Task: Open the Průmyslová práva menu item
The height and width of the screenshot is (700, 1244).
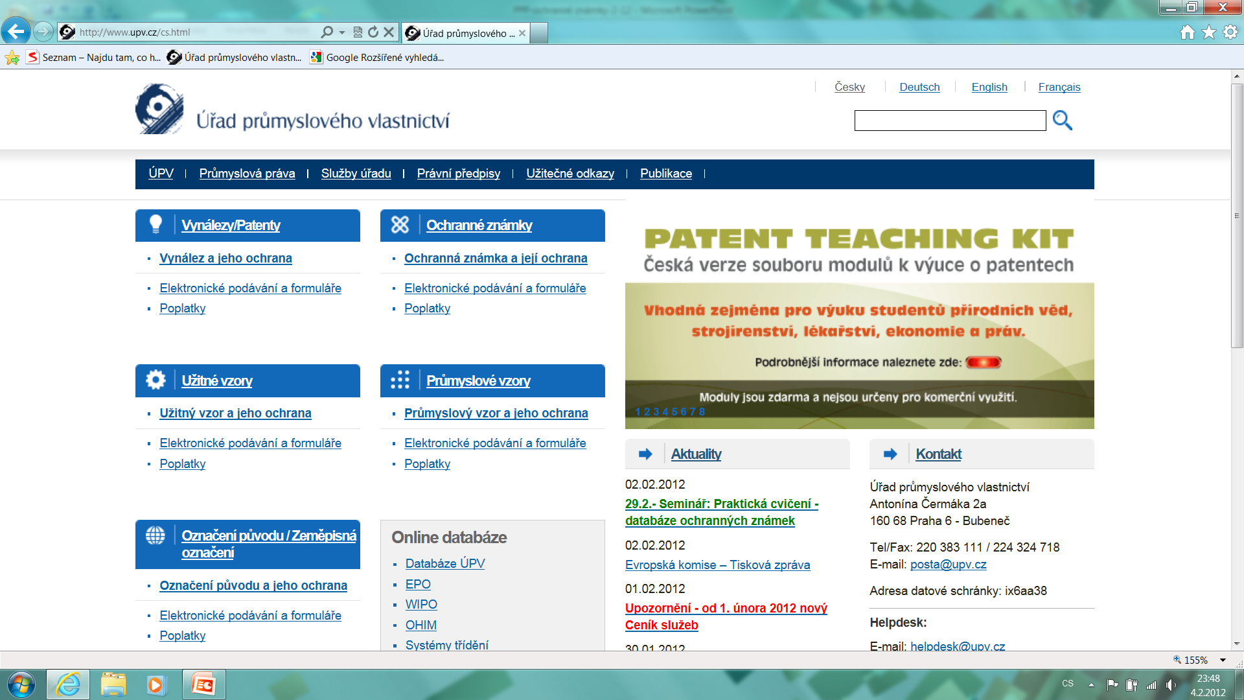Action: click(x=247, y=173)
